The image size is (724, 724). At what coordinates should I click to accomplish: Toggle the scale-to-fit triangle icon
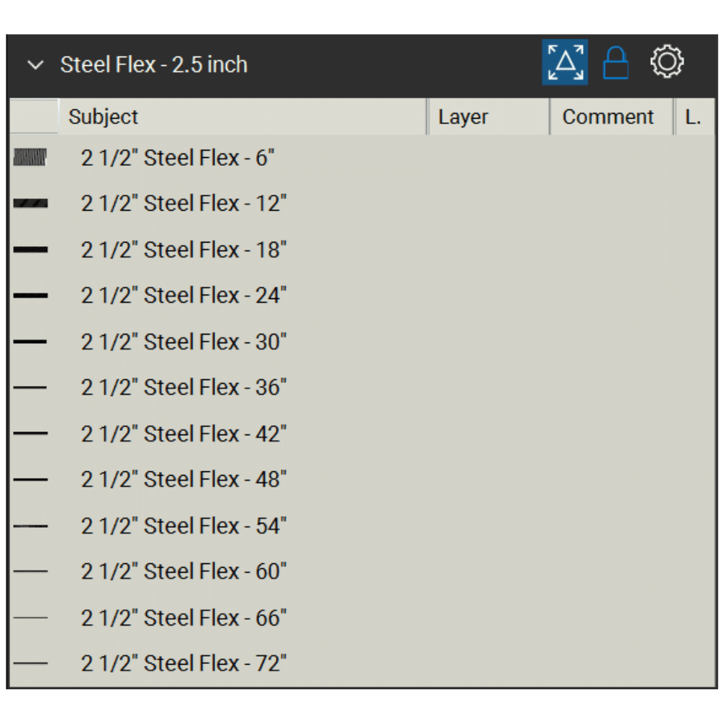[565, 63]
